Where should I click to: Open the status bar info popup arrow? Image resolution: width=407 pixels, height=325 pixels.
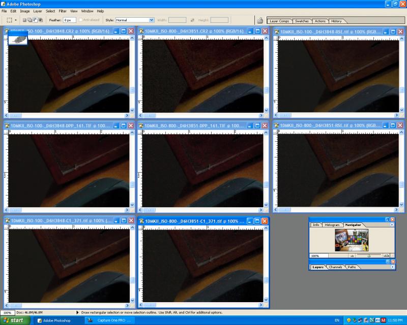point(77,313)
